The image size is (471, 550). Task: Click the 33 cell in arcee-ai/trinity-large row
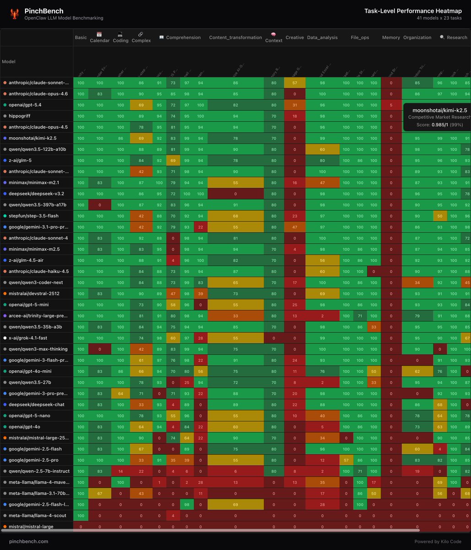[235, 316]
